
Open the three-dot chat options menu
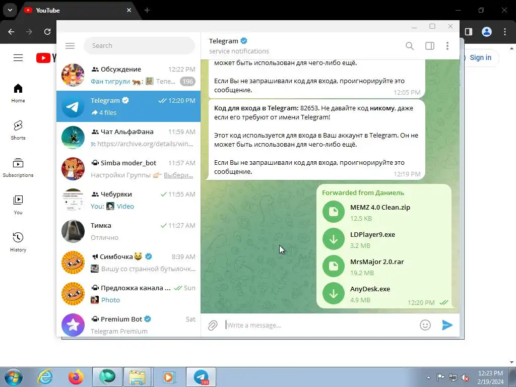tap(447, 46)
